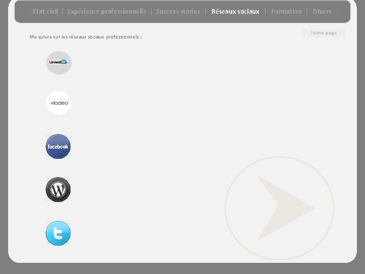Open the Success stories tab
This screenshot has height=274, width=365.
coord(178,11)
